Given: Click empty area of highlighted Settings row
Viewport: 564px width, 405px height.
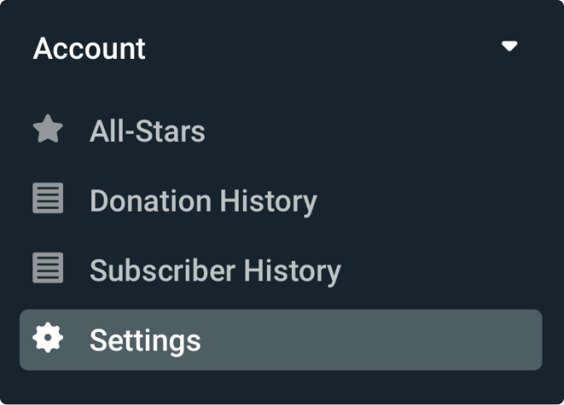Looking at the screenshot, I should point(371,339).
